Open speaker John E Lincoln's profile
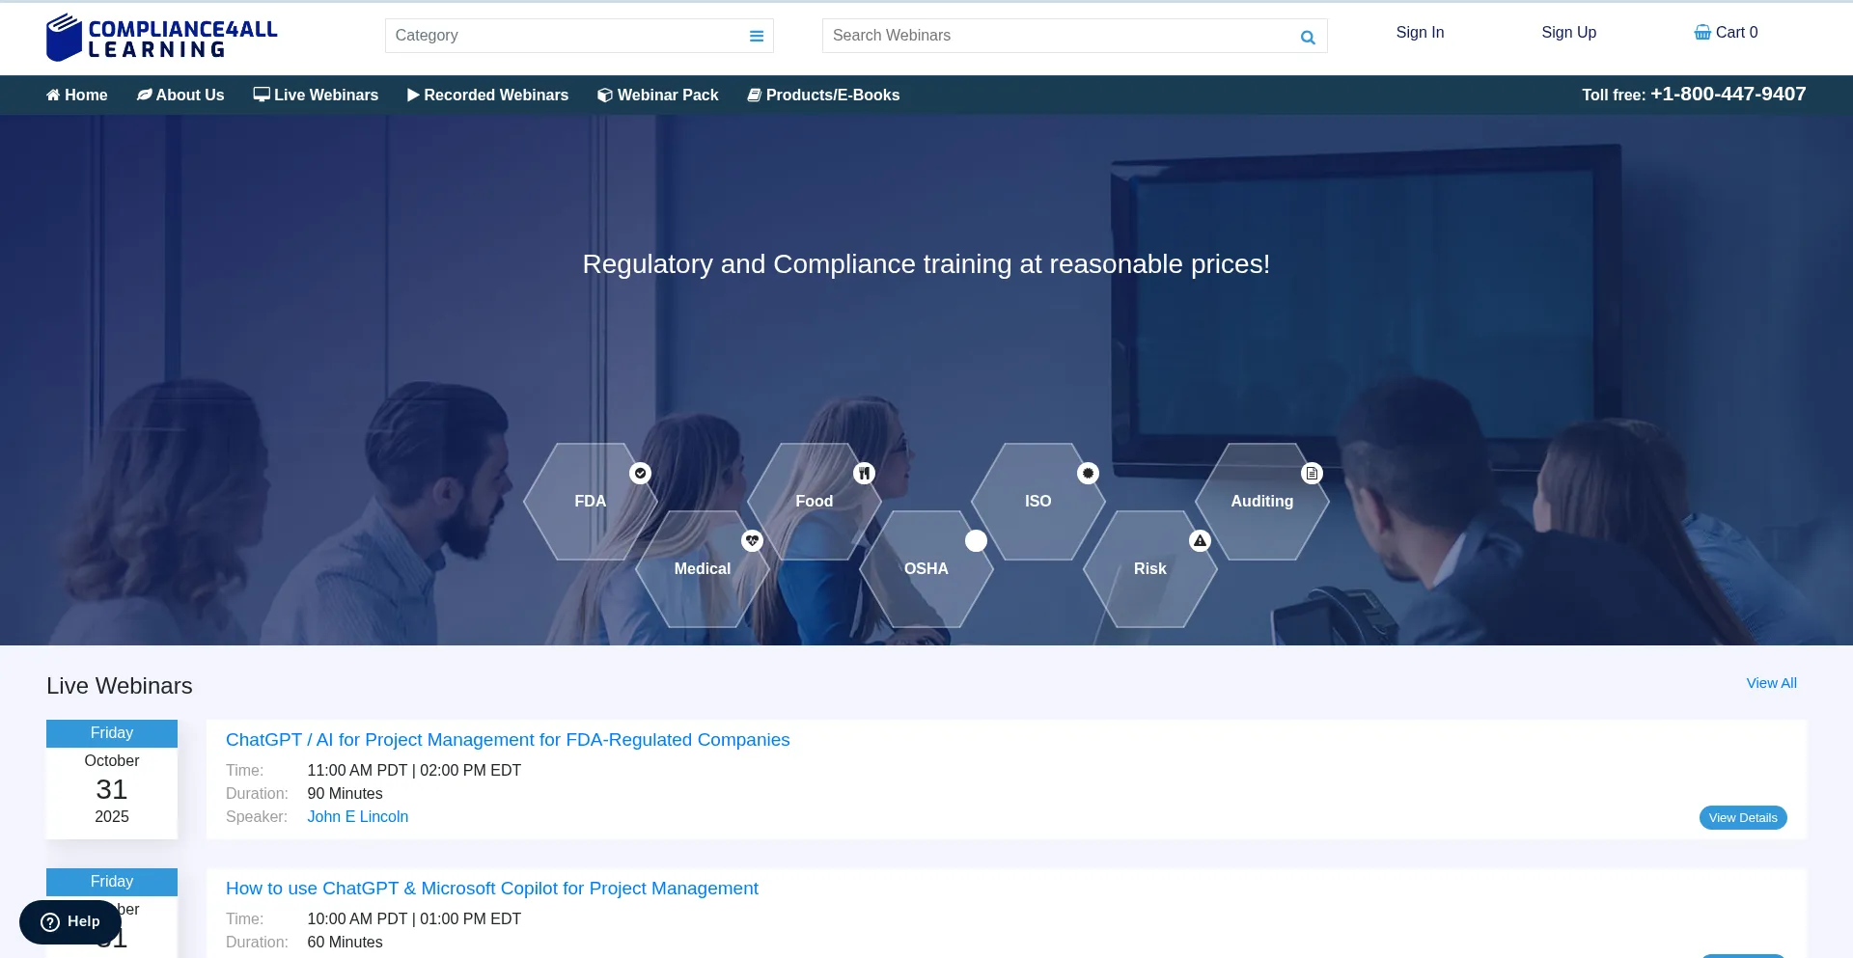 coord(357,817)
